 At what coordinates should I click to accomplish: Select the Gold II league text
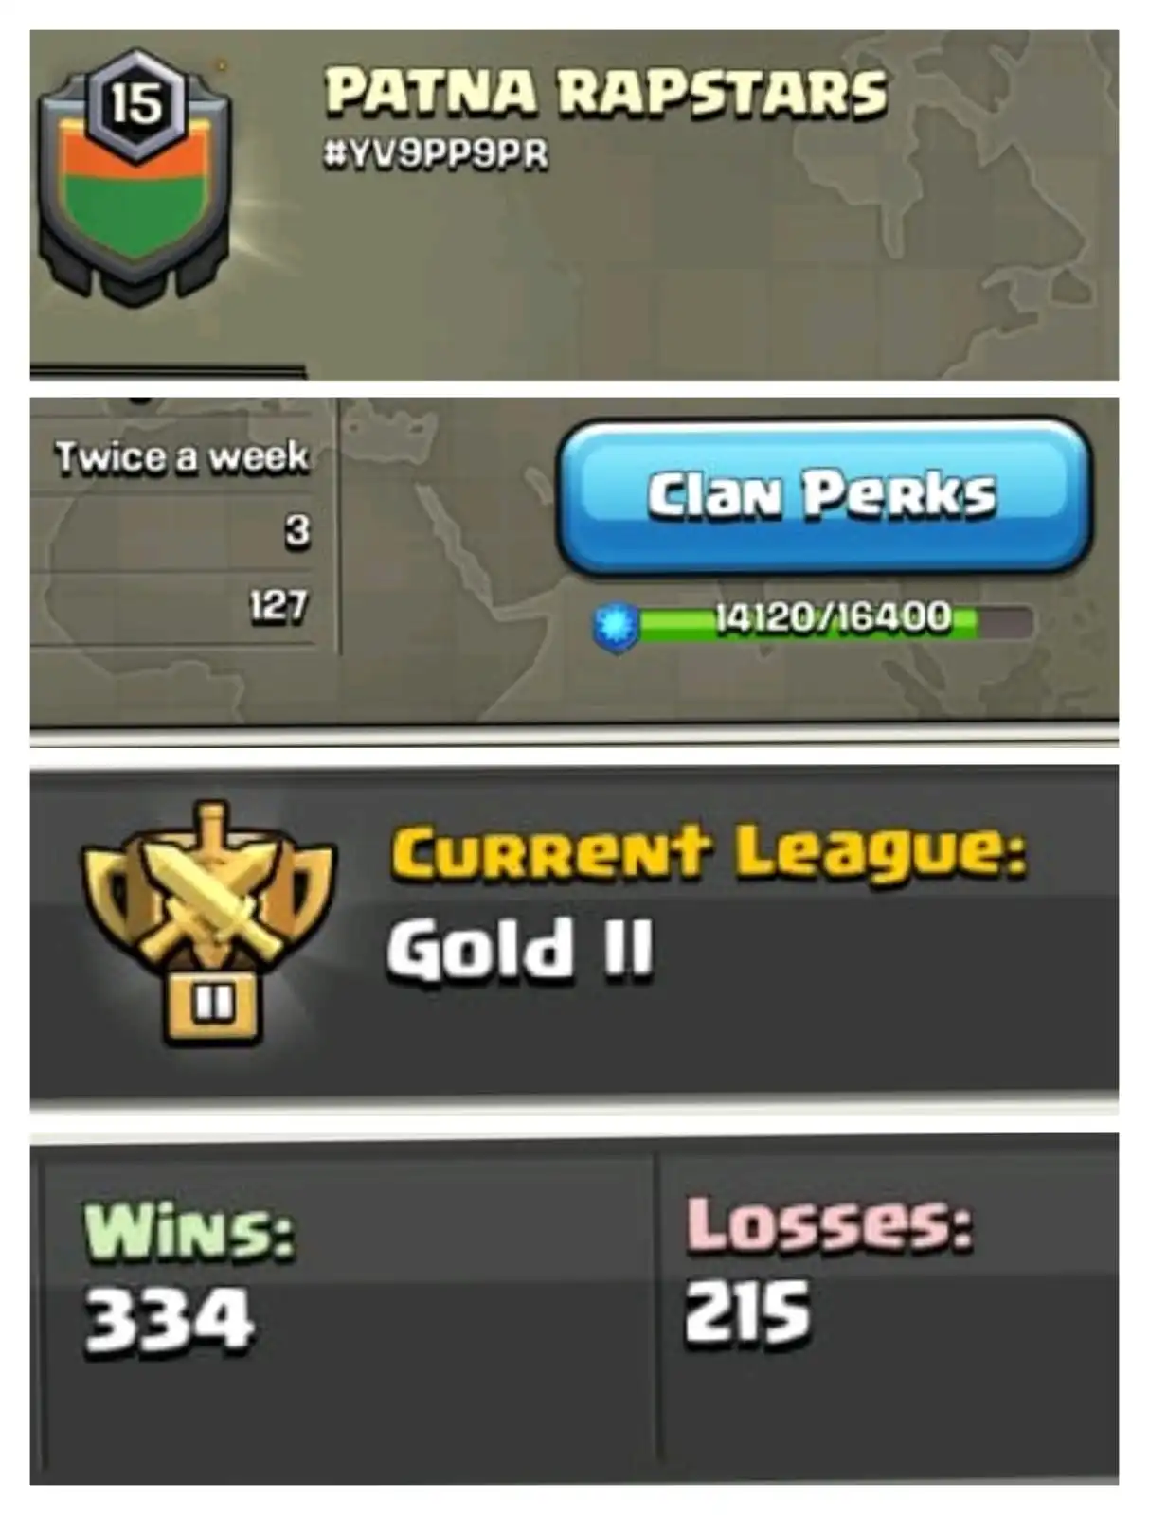(x=520, y=948)
